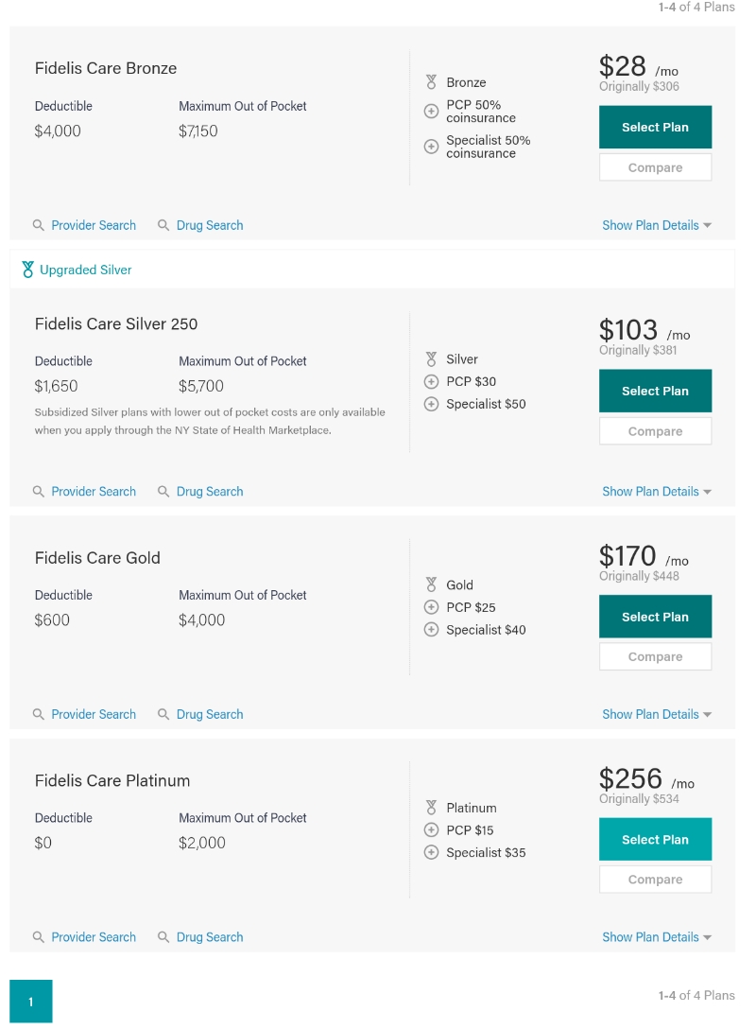Select the Fidelis Care Gold plan
The image size is (756, 1029).
coord(655,617)
